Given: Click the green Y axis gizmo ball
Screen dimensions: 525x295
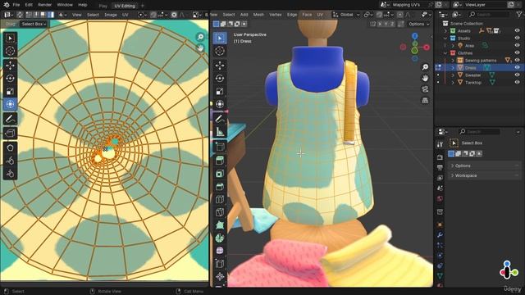Looking at the screenshot, I should click(x=414, y=51).
